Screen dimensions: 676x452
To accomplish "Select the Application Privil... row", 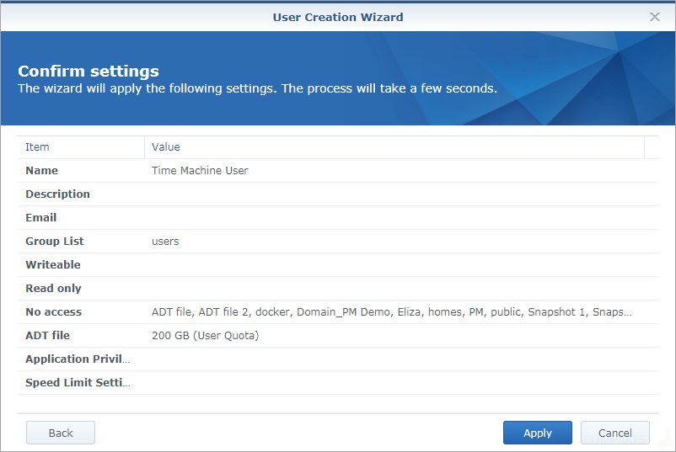I will [x=337, y=359].
